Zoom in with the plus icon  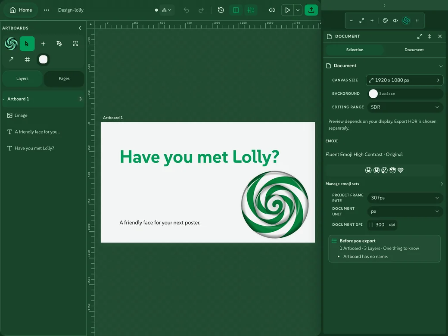[372, 21]
